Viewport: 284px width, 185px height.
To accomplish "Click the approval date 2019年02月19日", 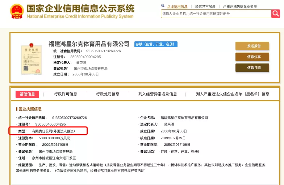I will pos(173,138).
